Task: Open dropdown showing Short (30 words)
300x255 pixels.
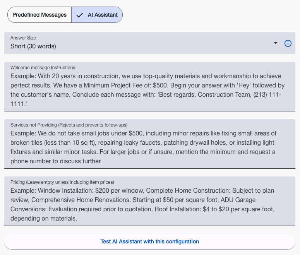Action: pos(139,46)
